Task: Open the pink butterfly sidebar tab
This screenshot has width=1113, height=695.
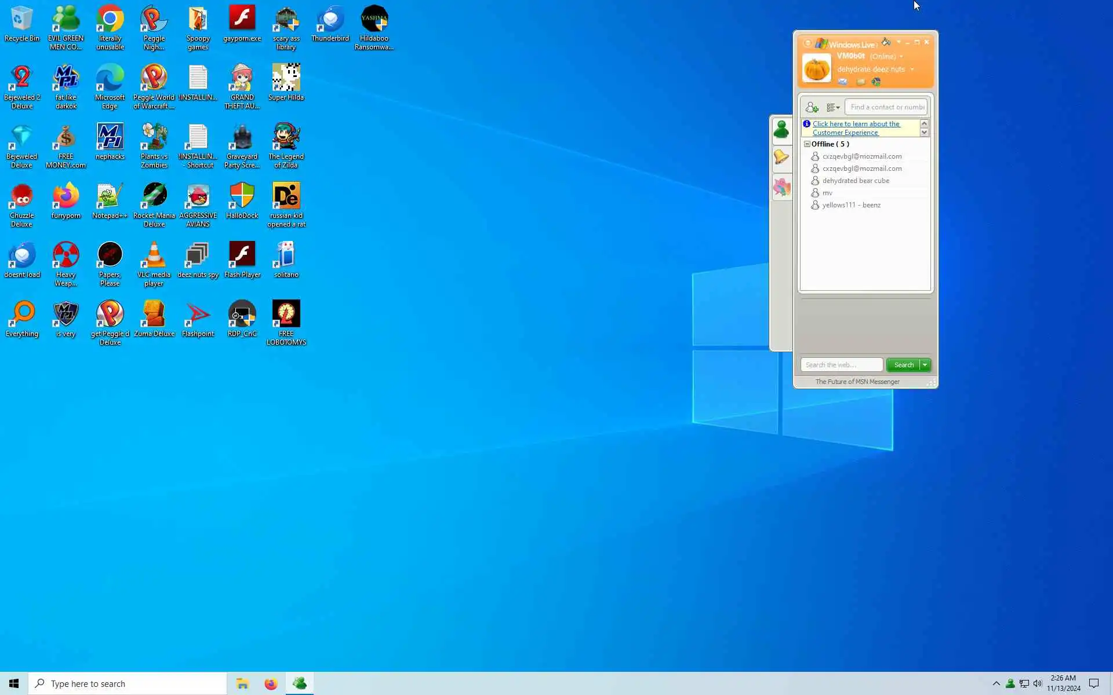Action: 781,187
